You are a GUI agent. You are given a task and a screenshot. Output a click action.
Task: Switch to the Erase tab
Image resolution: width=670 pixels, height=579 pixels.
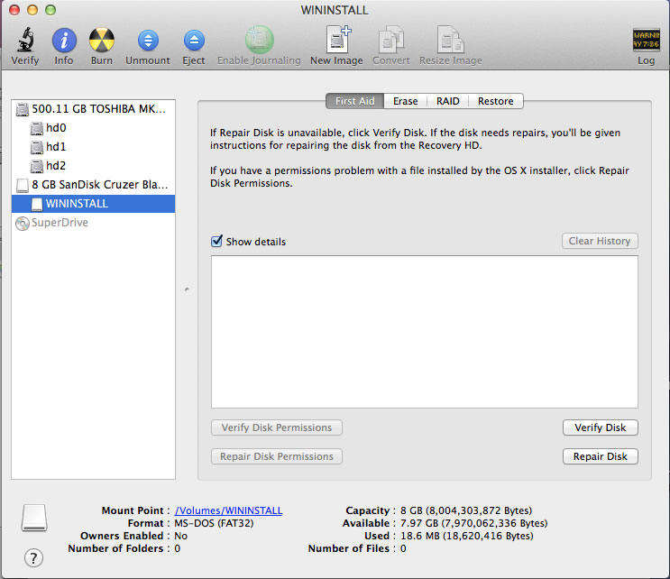pos(406,101)
